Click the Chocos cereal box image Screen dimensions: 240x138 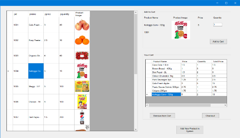(x=82, y=101)
